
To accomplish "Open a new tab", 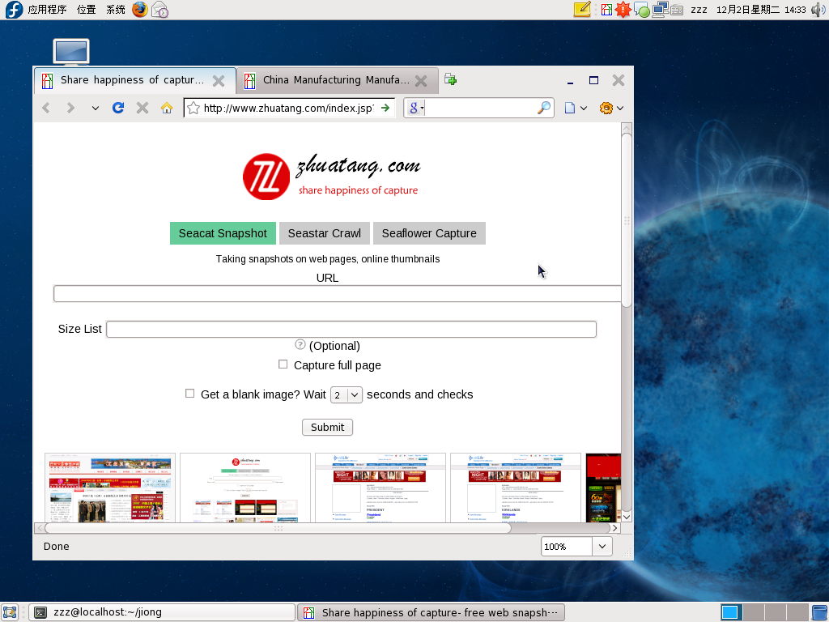I will [x=450, y=79].
